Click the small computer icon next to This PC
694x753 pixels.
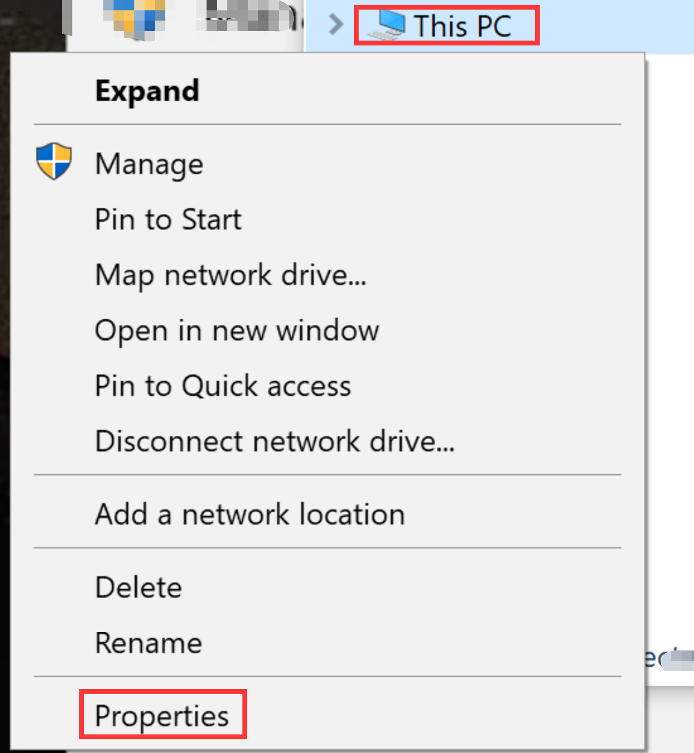pyautogui.click(x=386, y=24)
